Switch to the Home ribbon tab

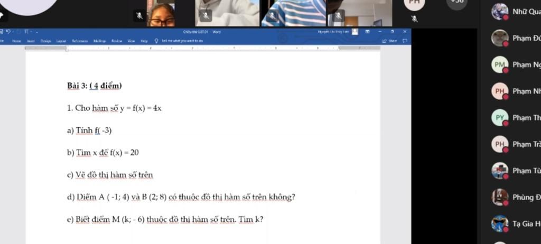pos(16,41)
